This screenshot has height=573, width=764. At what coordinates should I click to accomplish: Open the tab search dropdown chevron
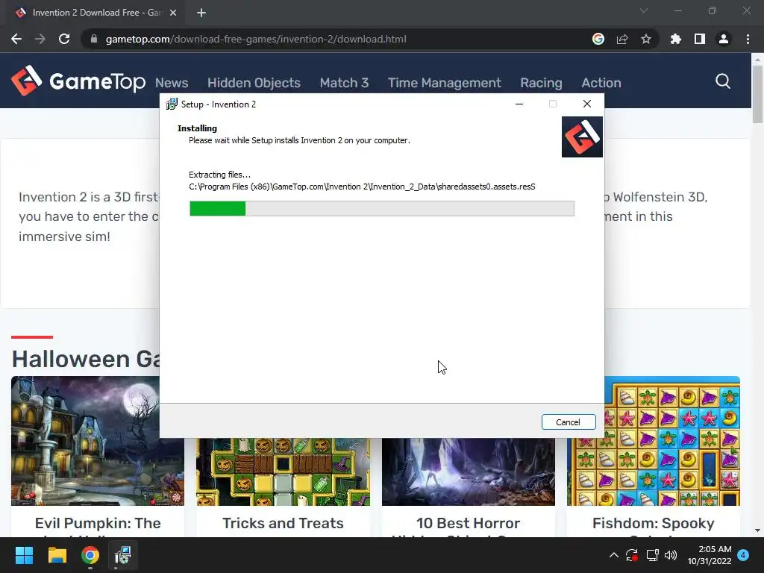click(x=644, y=10)
